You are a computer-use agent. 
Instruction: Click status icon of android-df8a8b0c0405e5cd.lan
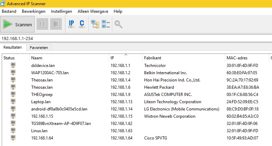pyautogui.click(x=13, y=109)
